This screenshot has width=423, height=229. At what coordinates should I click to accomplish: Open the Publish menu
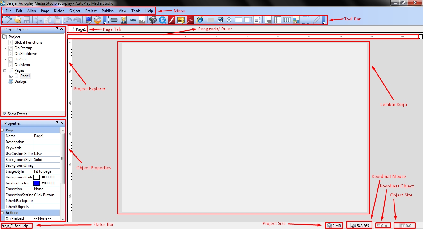pos(108,11)
